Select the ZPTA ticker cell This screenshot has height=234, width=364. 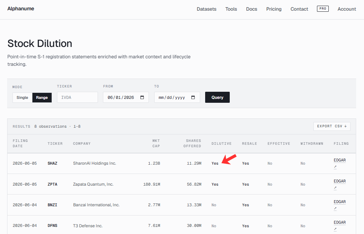52,185
